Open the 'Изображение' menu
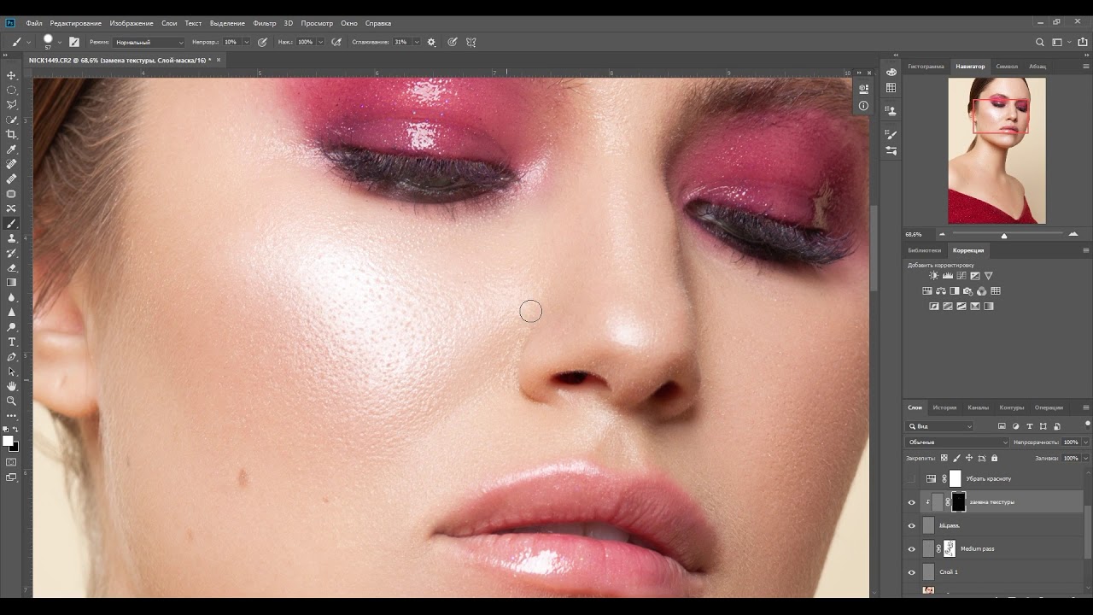Viewport: 1093px width, 615px height. 132,23
